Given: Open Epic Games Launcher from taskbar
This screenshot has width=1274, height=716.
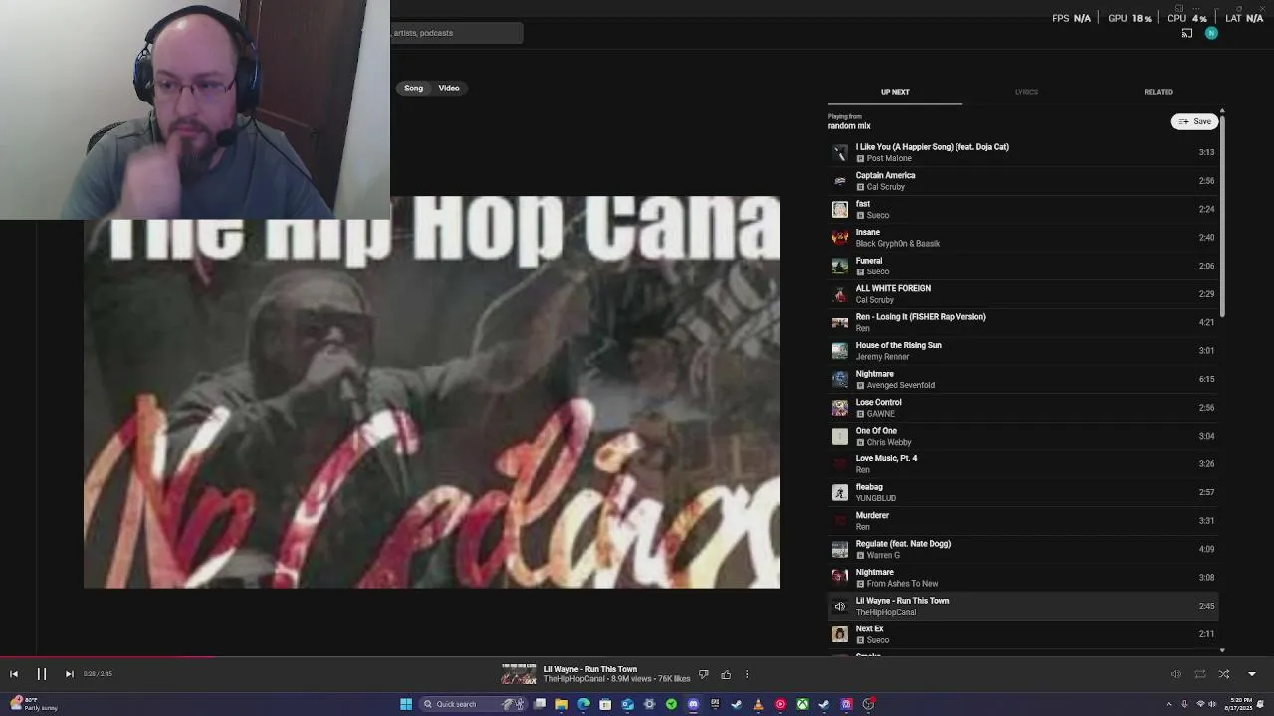Looking at the screenshot, I should click(x=715, y=704).
